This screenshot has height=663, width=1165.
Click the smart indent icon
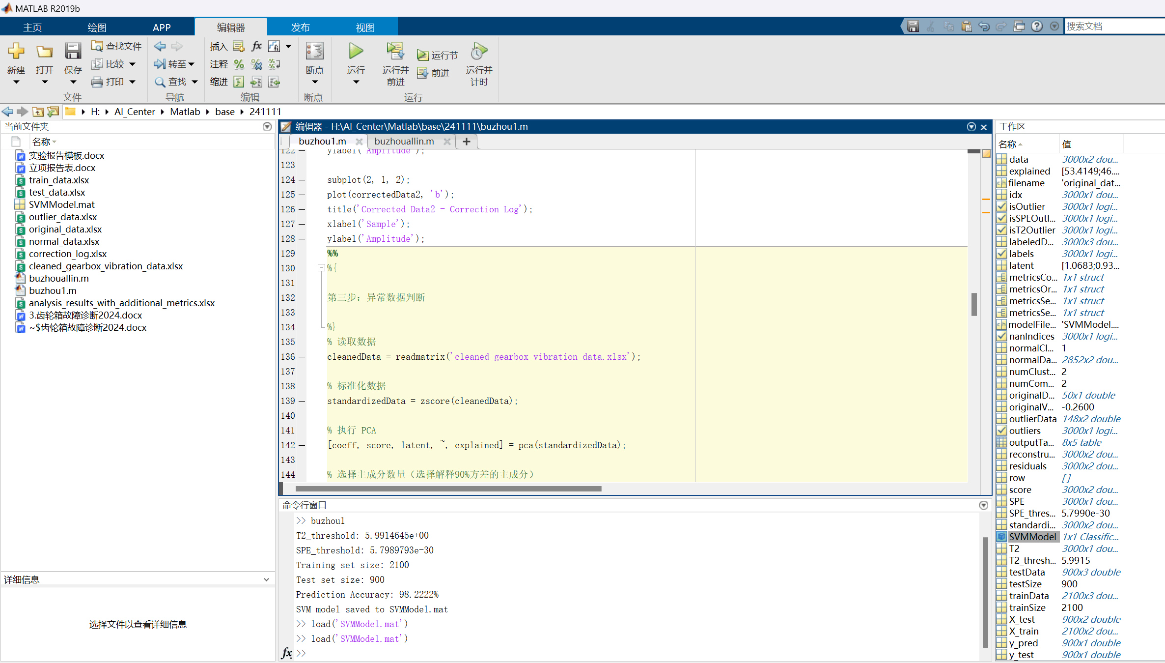pos(239,82)
